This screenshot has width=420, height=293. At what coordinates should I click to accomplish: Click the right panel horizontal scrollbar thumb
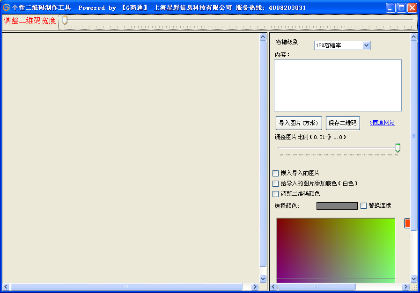pos(317,286)
